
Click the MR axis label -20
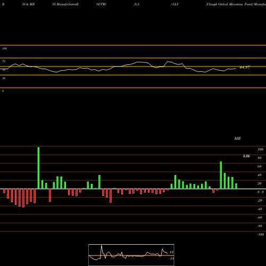point(260,201)
